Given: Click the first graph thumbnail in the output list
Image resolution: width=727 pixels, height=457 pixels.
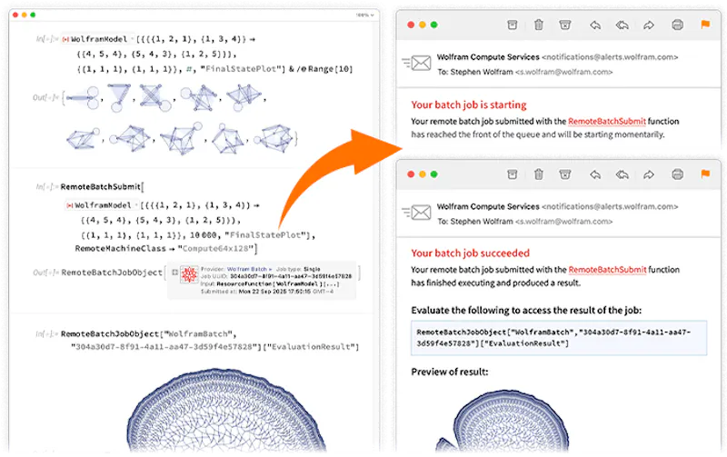Looking at the screenshot, I should point(84,97).
